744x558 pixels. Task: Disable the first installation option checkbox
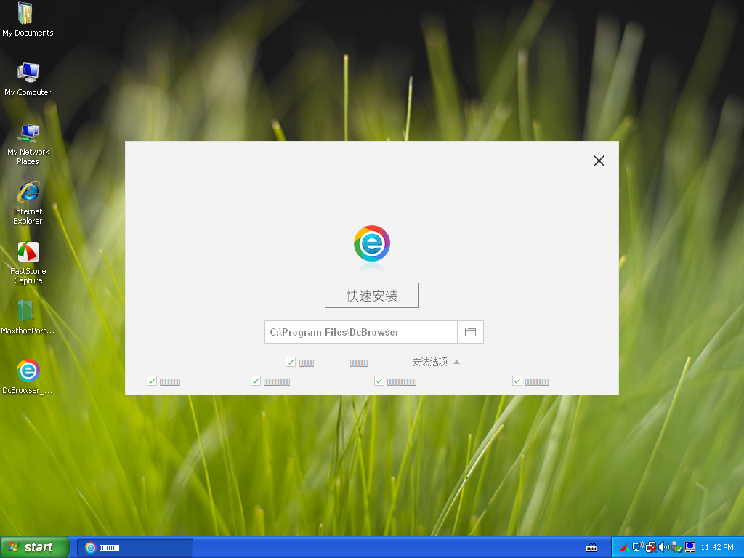(x=152, y=381)
